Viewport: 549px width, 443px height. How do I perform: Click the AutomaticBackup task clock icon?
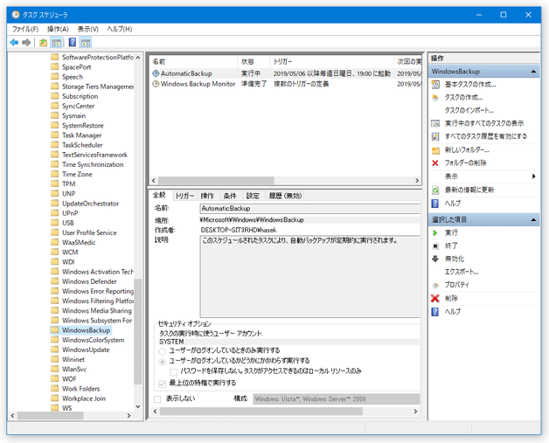coord(156,73)
